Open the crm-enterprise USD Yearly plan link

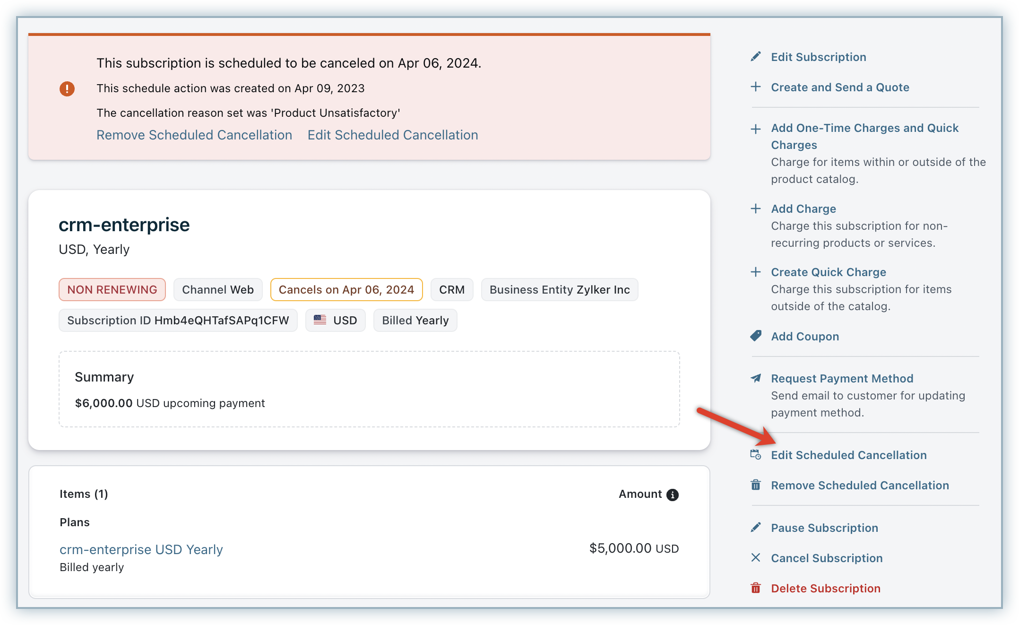141,549
